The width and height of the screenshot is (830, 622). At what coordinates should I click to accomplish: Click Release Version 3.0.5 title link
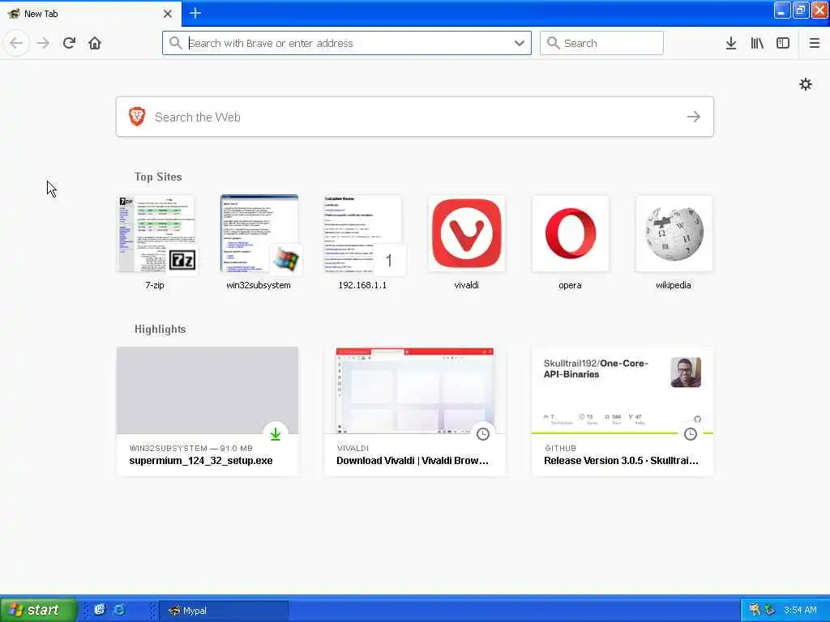point(621,461)
